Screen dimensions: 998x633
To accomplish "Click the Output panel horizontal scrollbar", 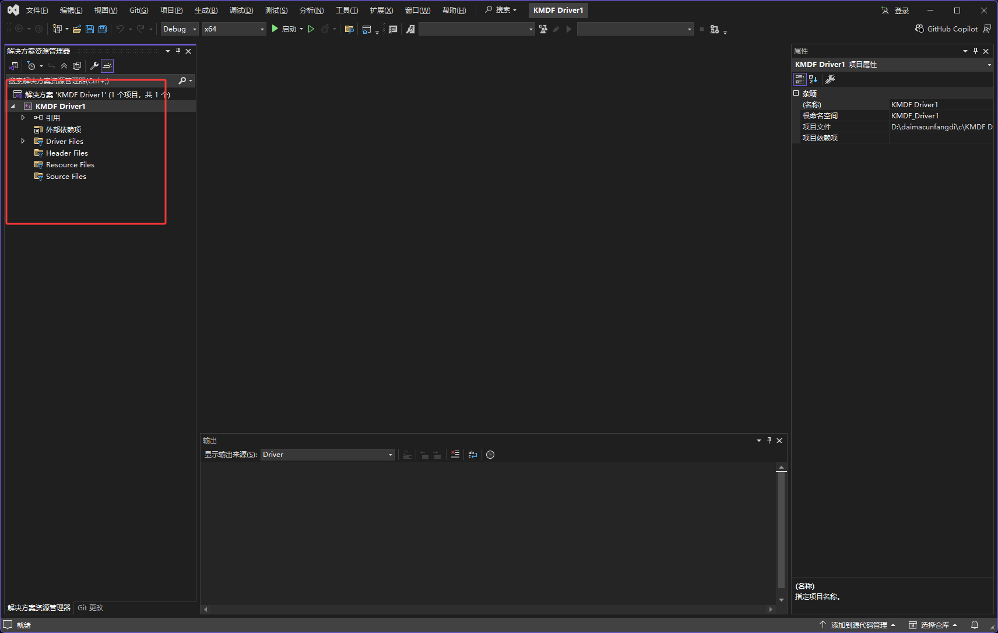I will [x=488, y=609].
